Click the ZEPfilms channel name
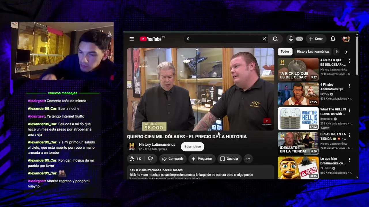The width and height of the screenshot is (369, 207). 326,168
